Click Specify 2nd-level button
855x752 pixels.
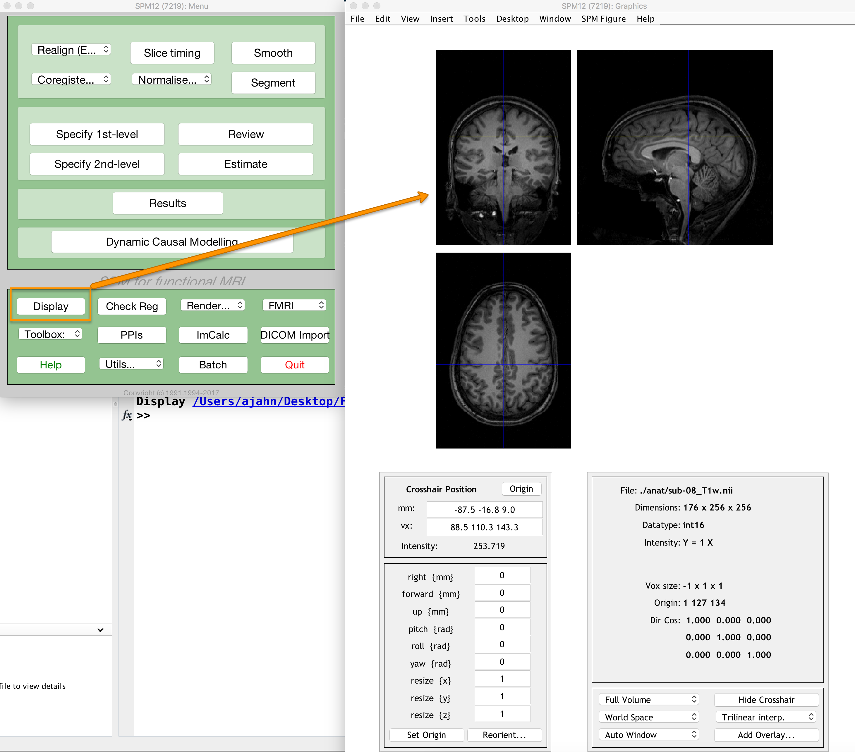[x=97, y=164]
